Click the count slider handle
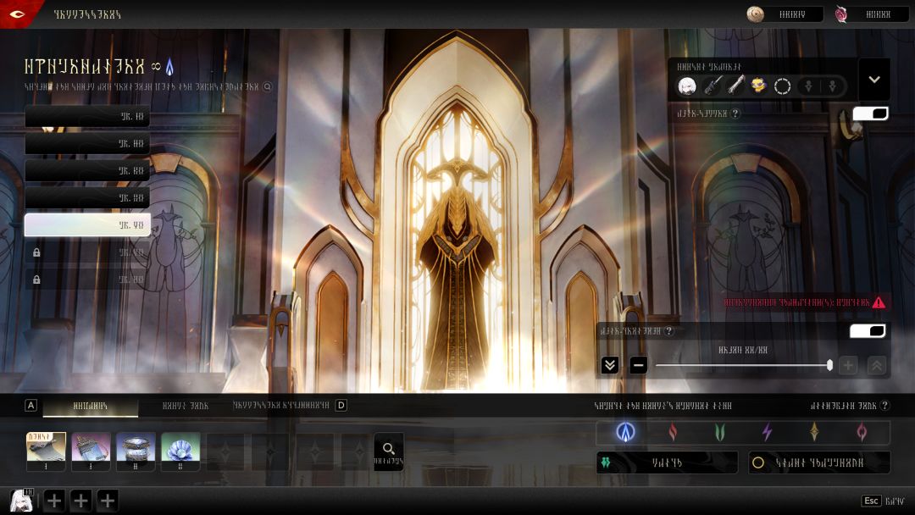 click(x=829, y=365)
